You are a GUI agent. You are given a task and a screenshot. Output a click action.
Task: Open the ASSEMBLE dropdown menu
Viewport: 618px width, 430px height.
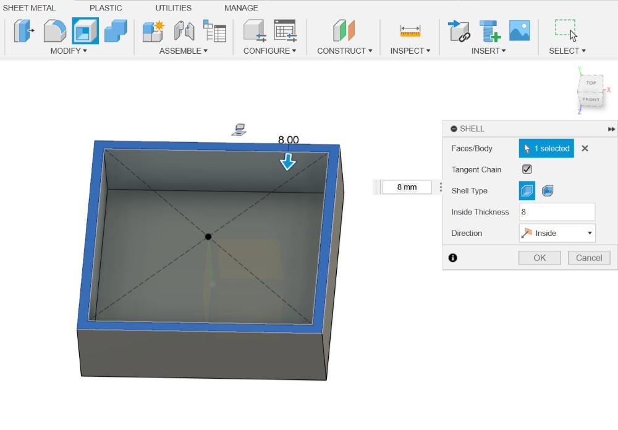coord(184,51)
